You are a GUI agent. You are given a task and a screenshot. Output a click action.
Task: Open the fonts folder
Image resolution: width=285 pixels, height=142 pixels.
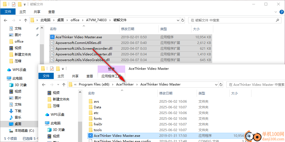(x=98, y=118)
